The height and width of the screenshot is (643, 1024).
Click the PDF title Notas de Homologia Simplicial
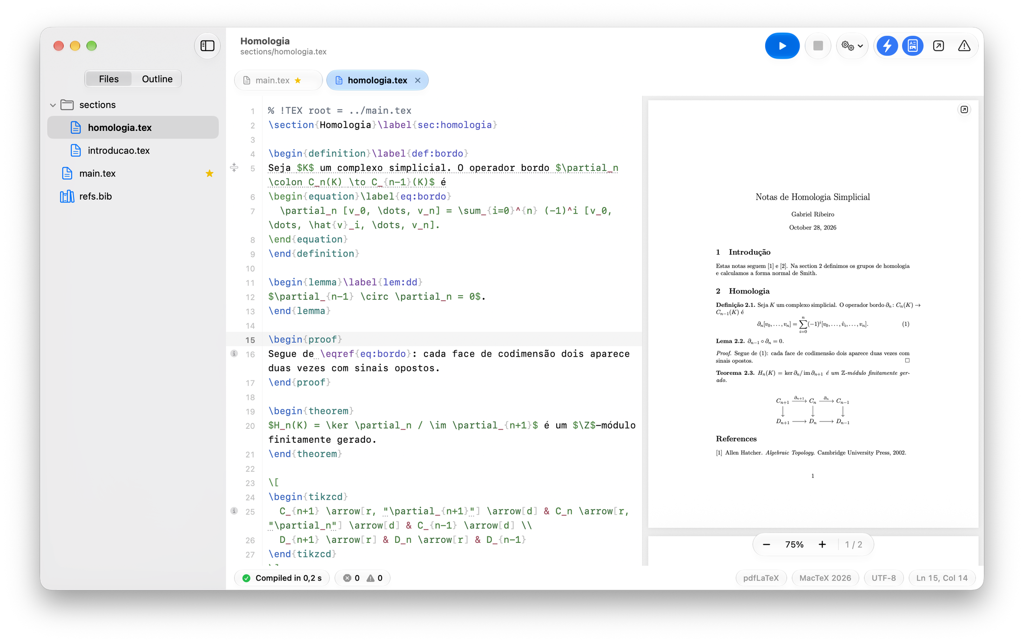813,197
